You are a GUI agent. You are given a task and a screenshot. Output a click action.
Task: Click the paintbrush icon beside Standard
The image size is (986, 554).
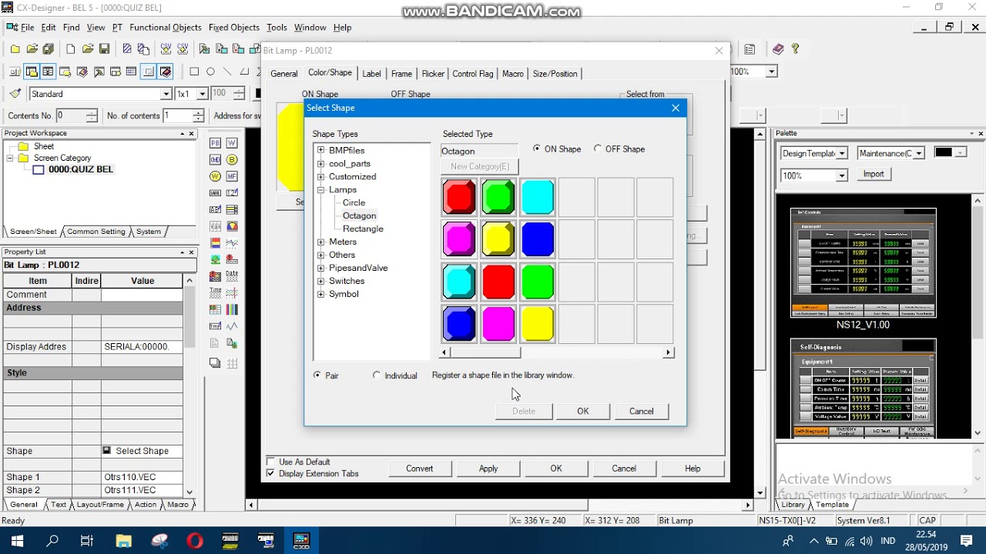coord(15,94)
